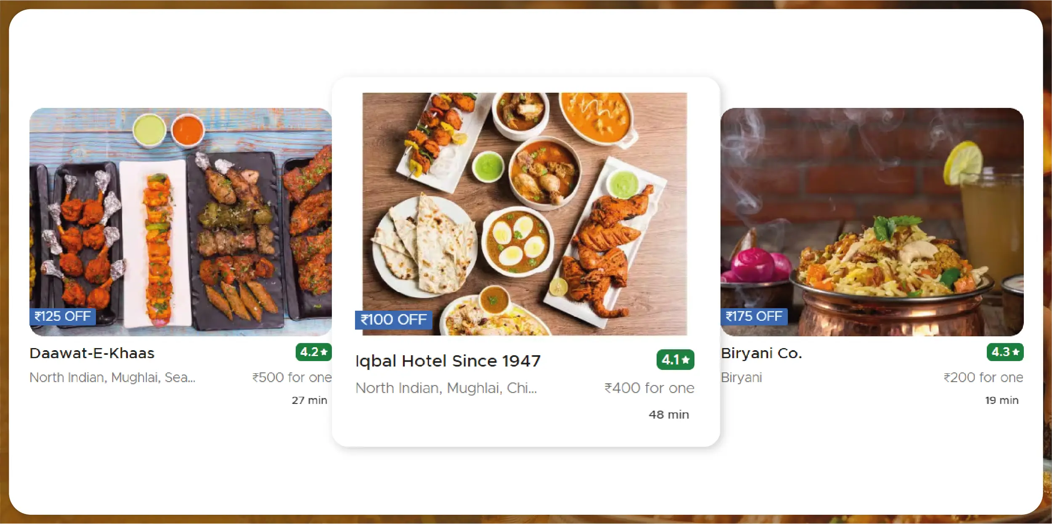The height and width of the screenshot is (524, 1052).
Task: Click the 19 min delivery time
Action: pyautogui.click(x=1002, y=401)
